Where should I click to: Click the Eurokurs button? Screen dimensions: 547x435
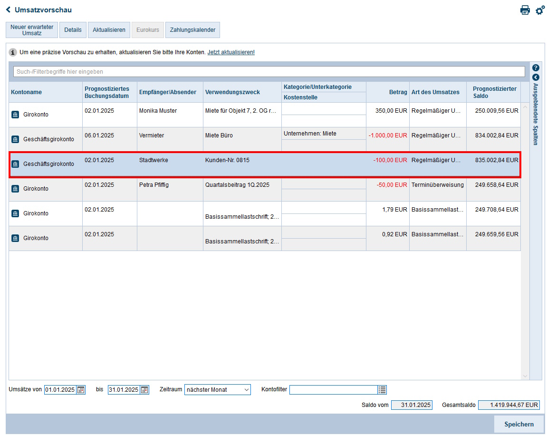(x=148, y=30)
